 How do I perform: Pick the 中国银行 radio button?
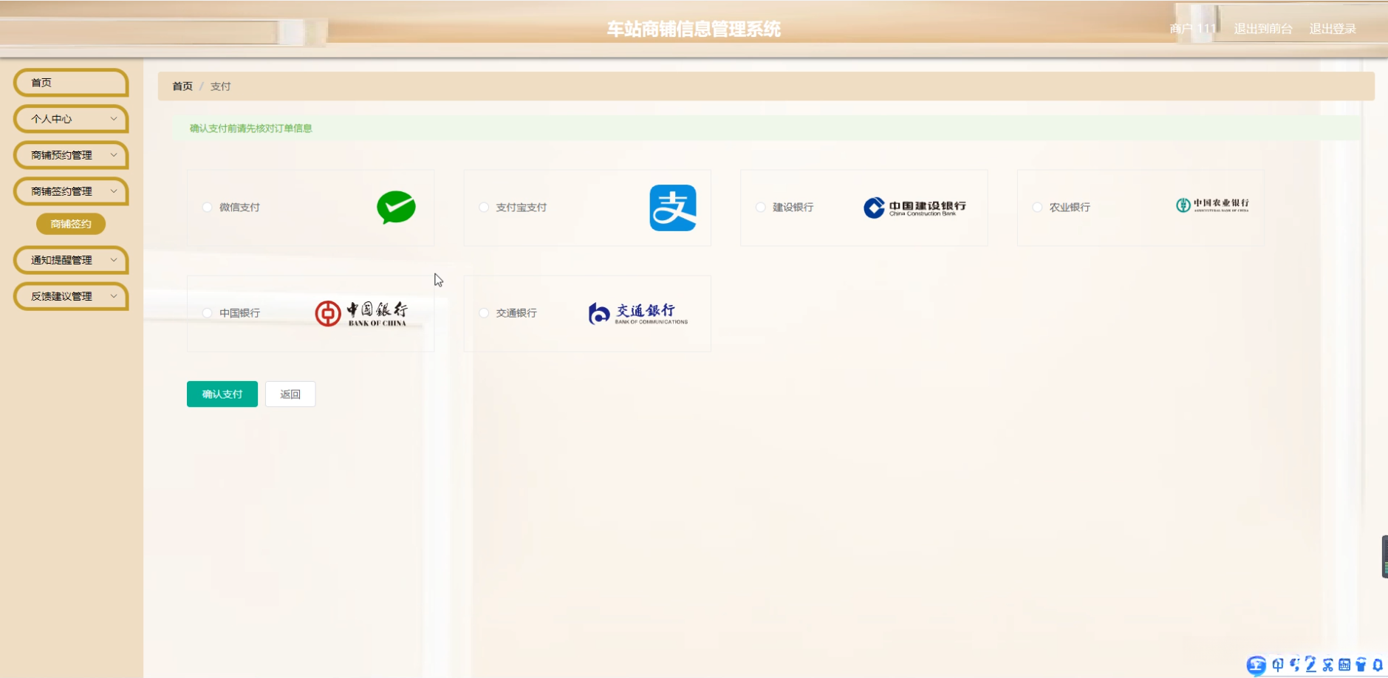click(x=207, y=313)
